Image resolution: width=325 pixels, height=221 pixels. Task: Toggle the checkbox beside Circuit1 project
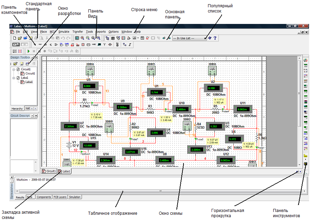click(x=18, y=69)
